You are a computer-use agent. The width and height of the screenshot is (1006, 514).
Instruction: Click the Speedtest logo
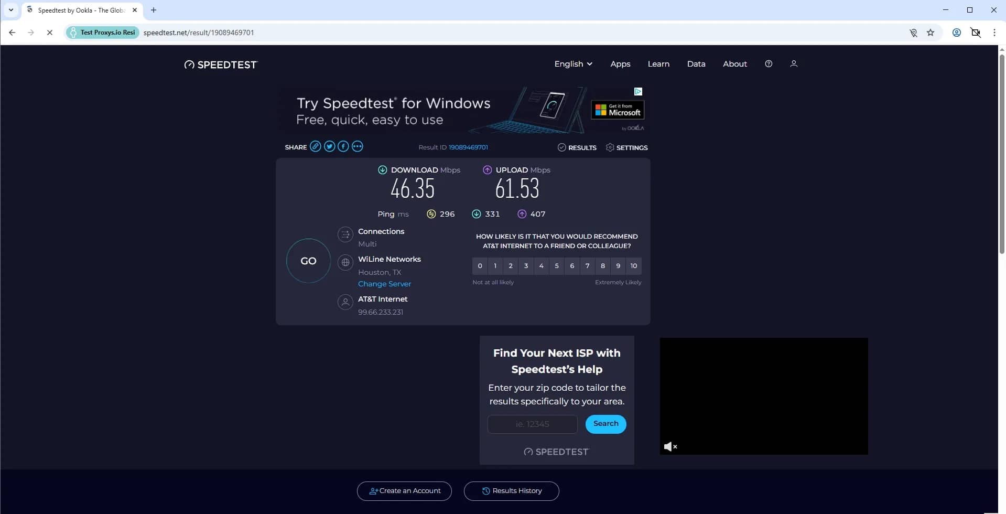tap(221, 65)
